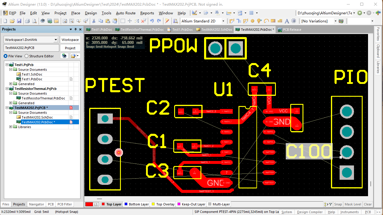Image resolution: width=383 pixels, height=215 pixels.
Task: Switch to PCB Release tab
Action: click(289, 30)
